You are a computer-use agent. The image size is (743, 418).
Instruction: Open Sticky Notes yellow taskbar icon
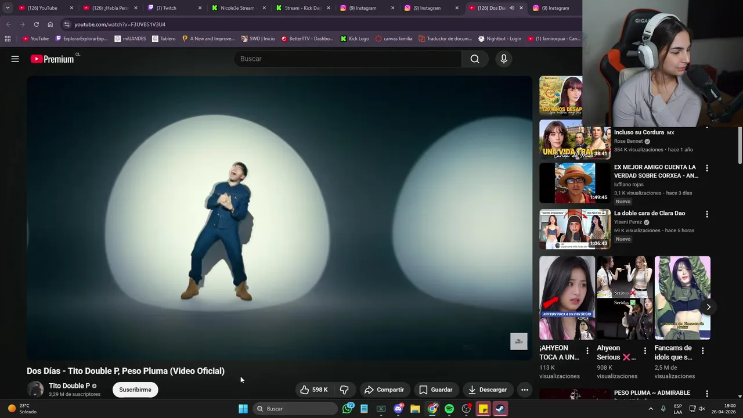483,409
